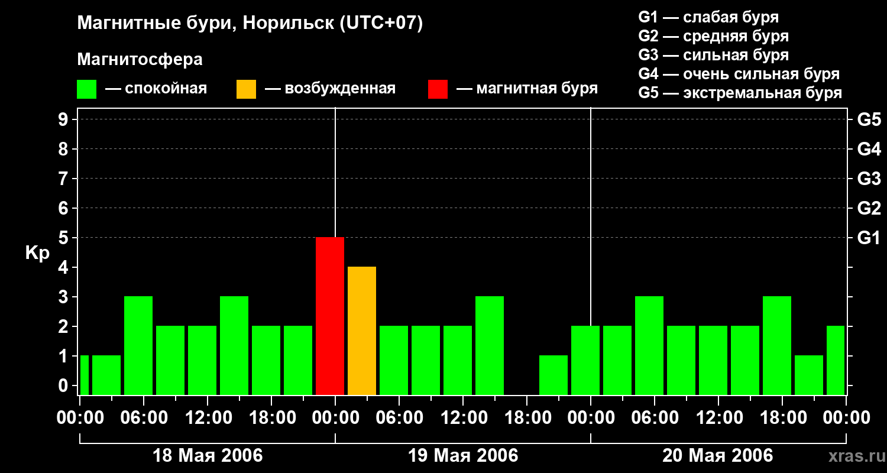Screen dimensions: 887x473
Task: Click the red 'магнитная буря' legend swatch
Action: tap(438, 89)
